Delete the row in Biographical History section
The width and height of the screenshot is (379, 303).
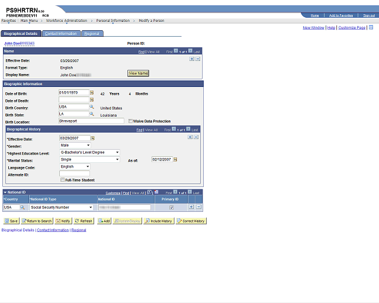click(196, 137)
